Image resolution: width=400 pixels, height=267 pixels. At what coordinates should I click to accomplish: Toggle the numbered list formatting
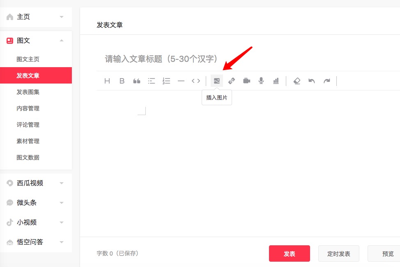166,81
